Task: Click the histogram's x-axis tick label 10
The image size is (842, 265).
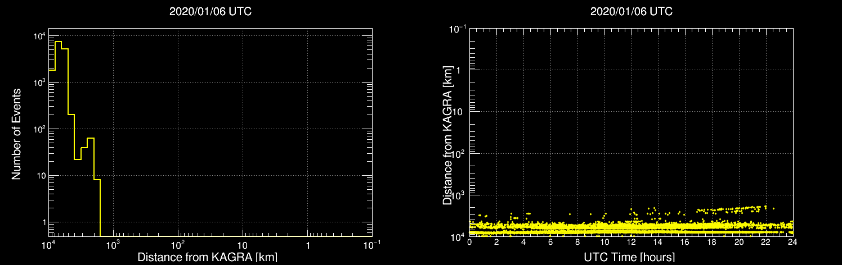Action: [243, 246]
